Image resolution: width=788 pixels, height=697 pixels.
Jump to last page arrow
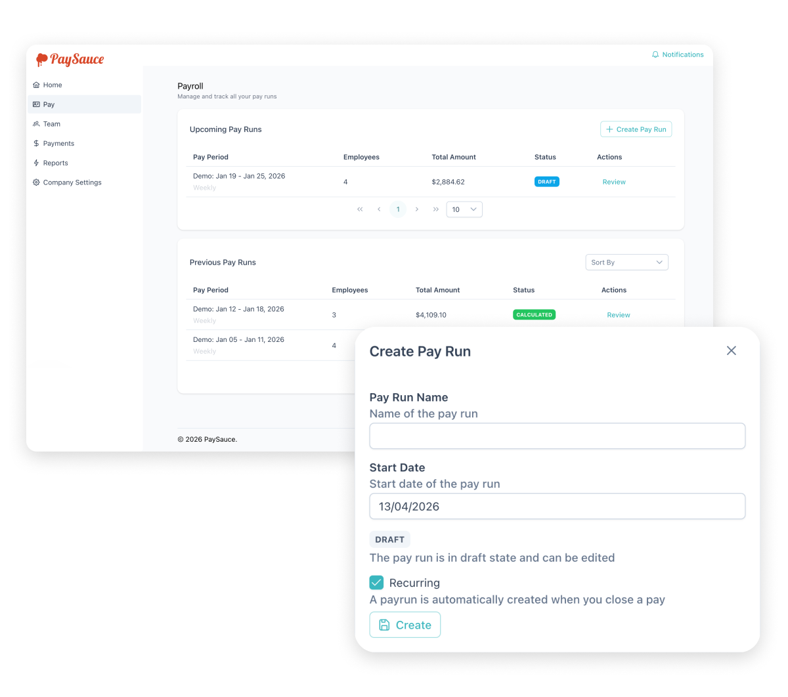(435, 209)
